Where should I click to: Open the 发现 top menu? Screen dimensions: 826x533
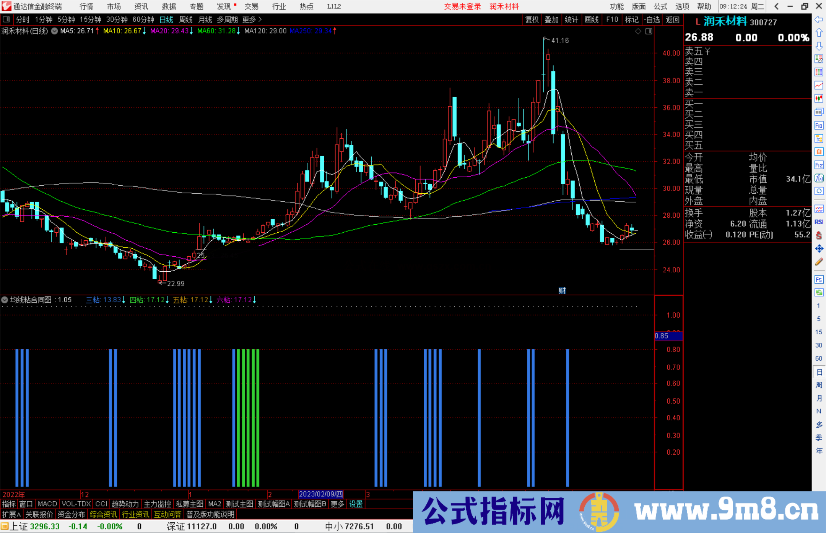coord(224,6)
